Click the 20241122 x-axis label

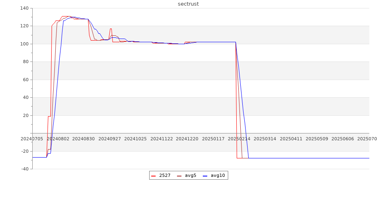(162, 139)
